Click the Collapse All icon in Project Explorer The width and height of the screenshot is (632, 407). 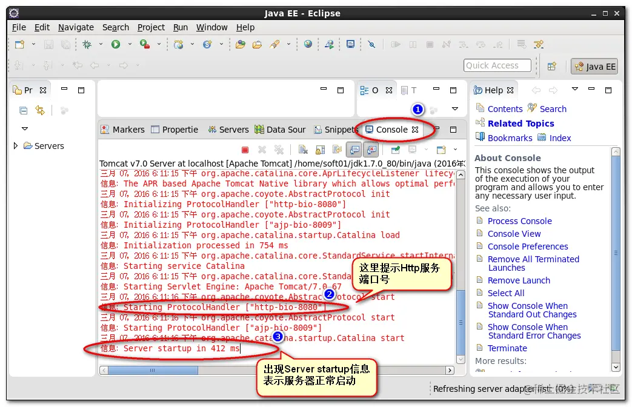point(24,110)
